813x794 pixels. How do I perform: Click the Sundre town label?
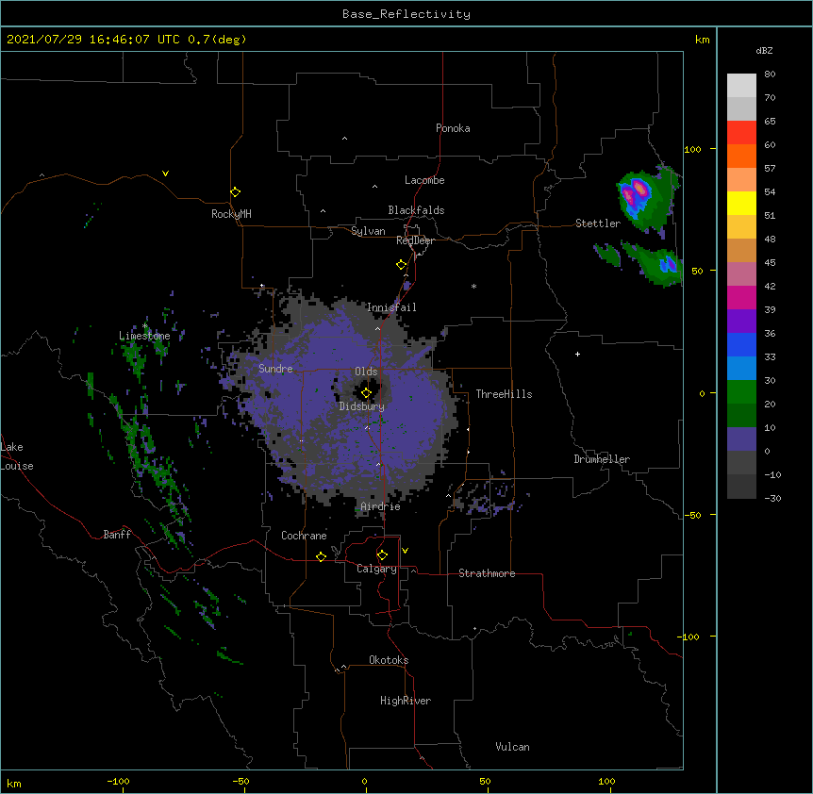pyautogui.click(x=275, y=369)
